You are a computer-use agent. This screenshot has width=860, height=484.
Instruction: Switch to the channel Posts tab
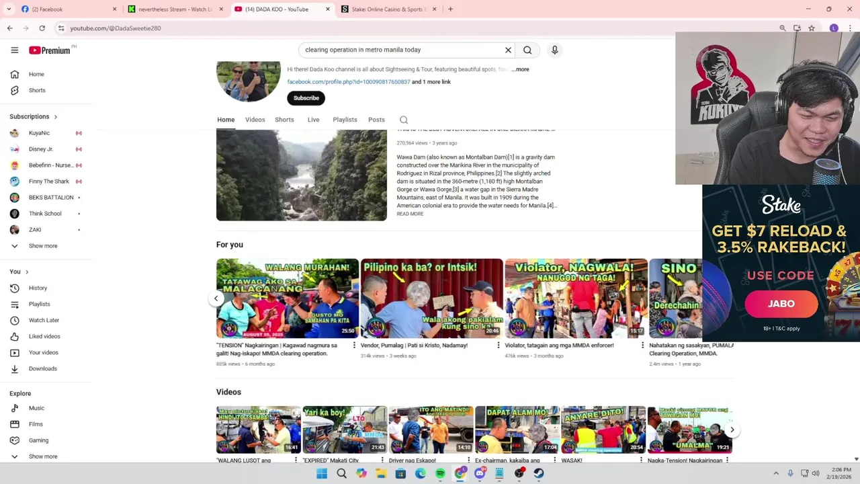(x=376, y=120)
